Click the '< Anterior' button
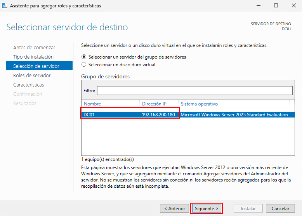This screenshot has height=216, width=302. [174, 208]
